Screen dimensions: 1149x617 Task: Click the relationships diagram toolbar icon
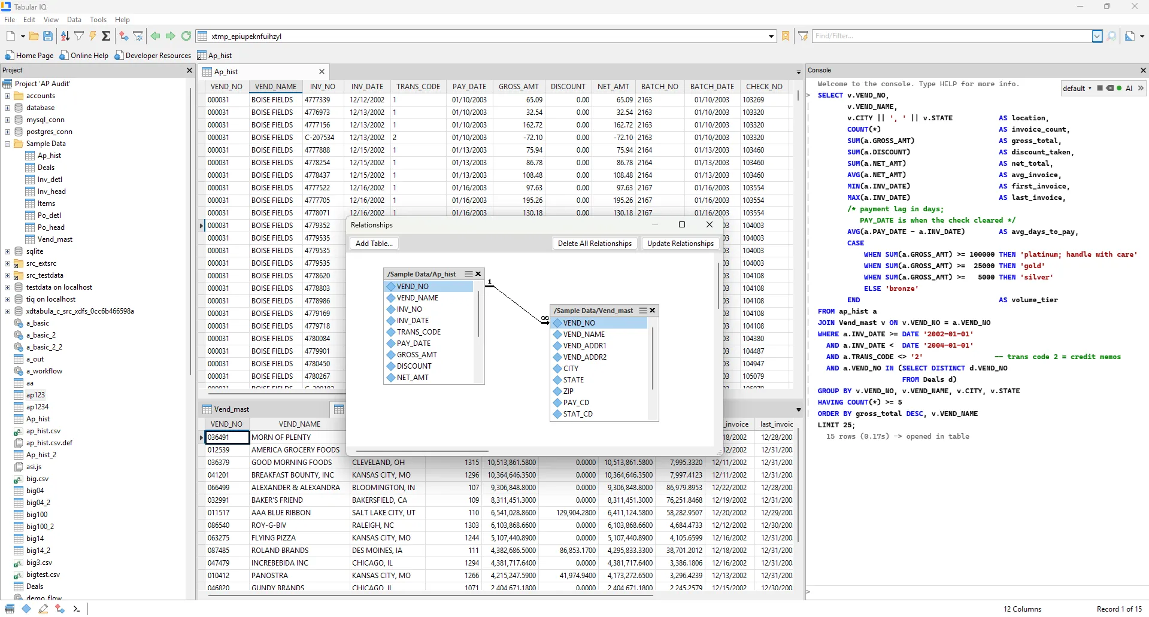[124, 36]
